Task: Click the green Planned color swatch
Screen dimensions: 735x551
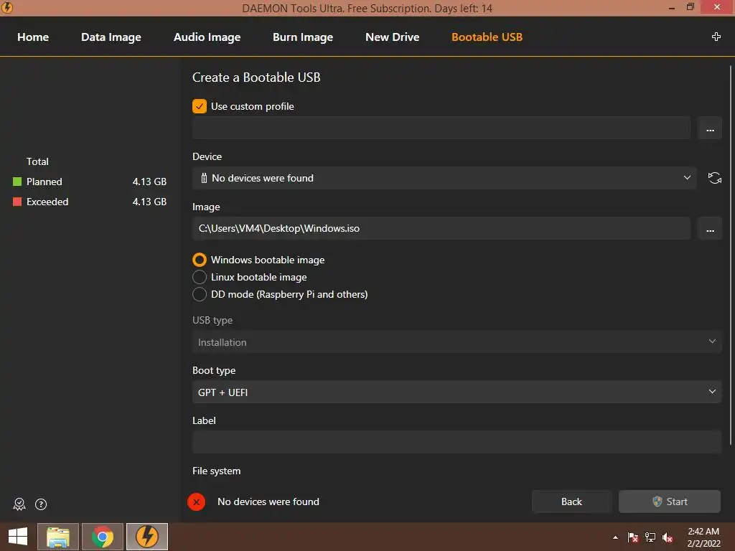Action: click(17, 182)
